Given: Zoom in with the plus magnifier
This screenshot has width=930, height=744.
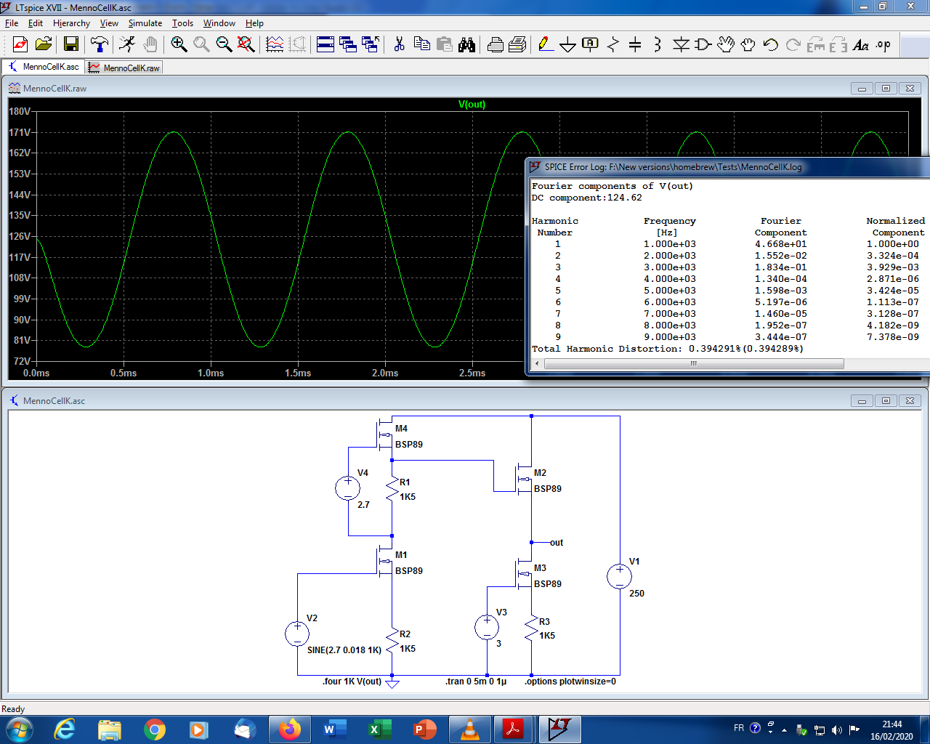Looking at the screenshot, I should coord(179,44).
